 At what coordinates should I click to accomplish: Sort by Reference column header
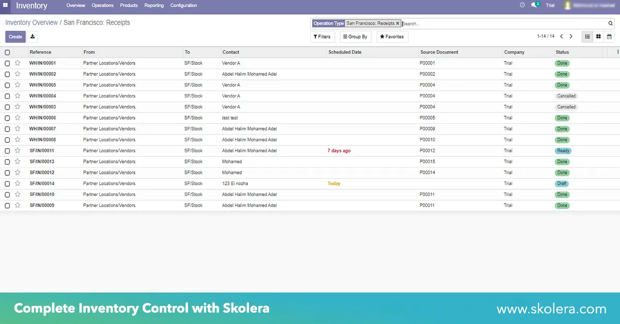pyautogui.click(x=40, y=52)
